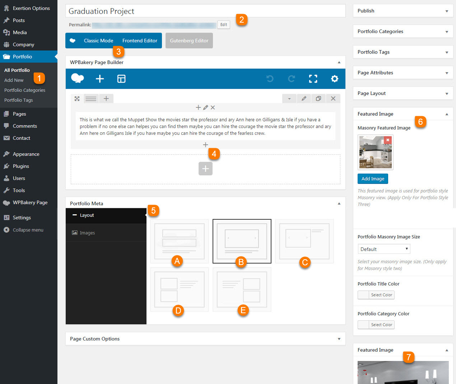This screenshot has height=384, width=456.
Task: Click the WPBakery add element plus icon
Action: (x=100, y=79)
